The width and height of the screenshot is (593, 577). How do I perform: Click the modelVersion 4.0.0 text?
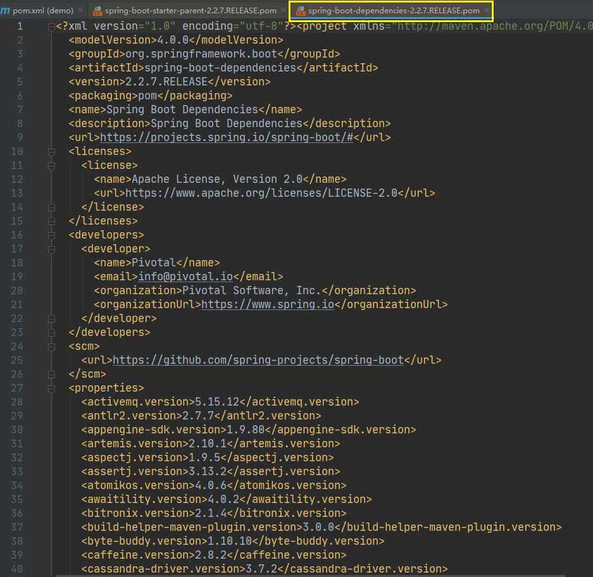coord(172,40)
